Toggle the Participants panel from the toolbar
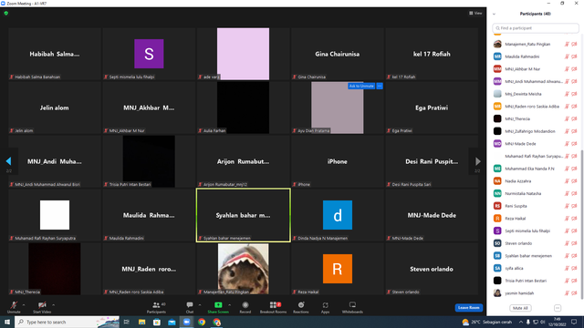The width and height of the screenshot is (584, 328). click(156, 307)
